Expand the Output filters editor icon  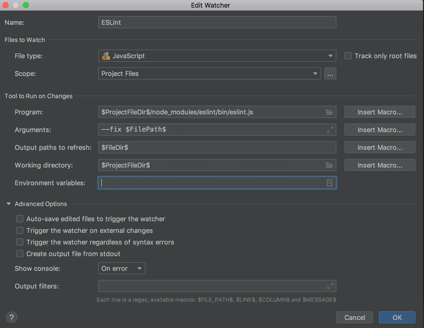coord(330,286)
